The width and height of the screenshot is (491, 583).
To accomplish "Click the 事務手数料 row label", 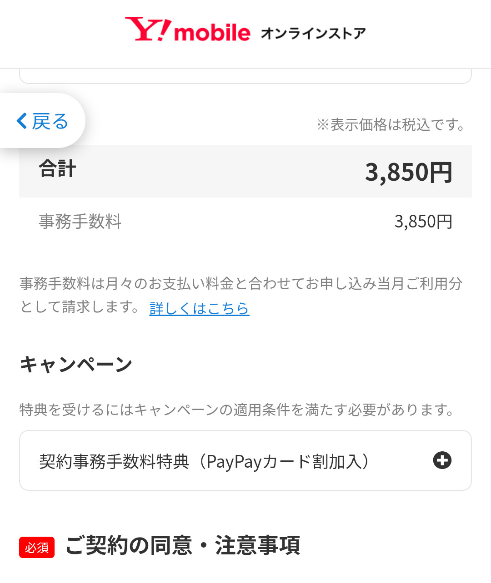I will tap(80, 222).
